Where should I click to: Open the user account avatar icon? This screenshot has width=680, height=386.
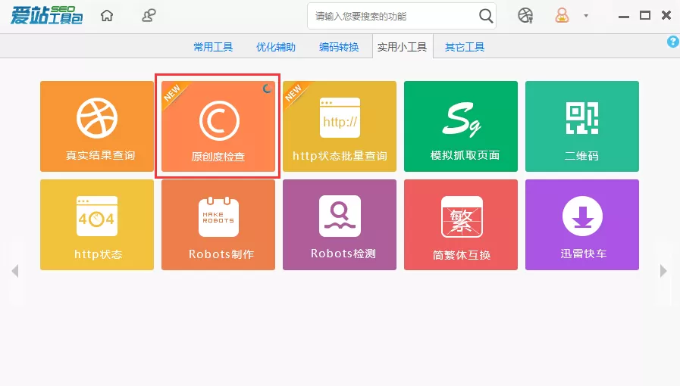coord(562,16)
